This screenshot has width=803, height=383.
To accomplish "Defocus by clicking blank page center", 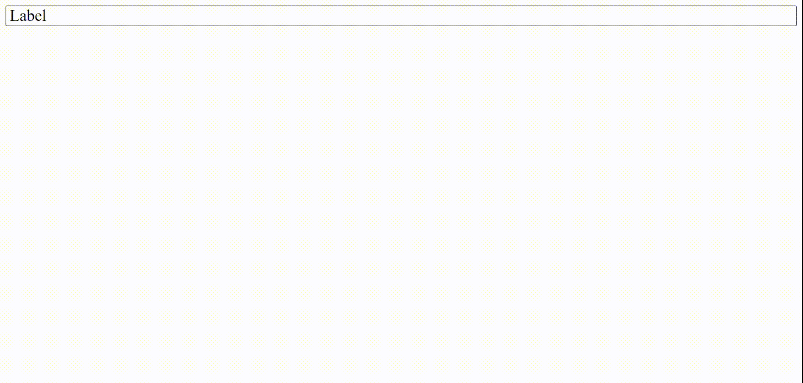I will [x=401, y=205].
